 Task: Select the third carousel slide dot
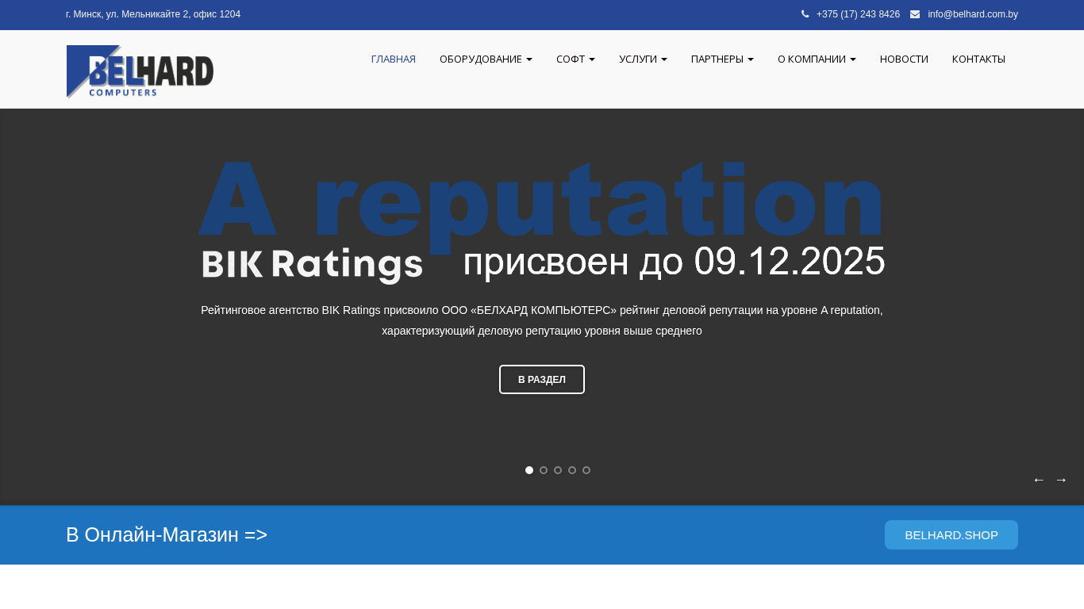pyautogui.click(x=558, y=470)
